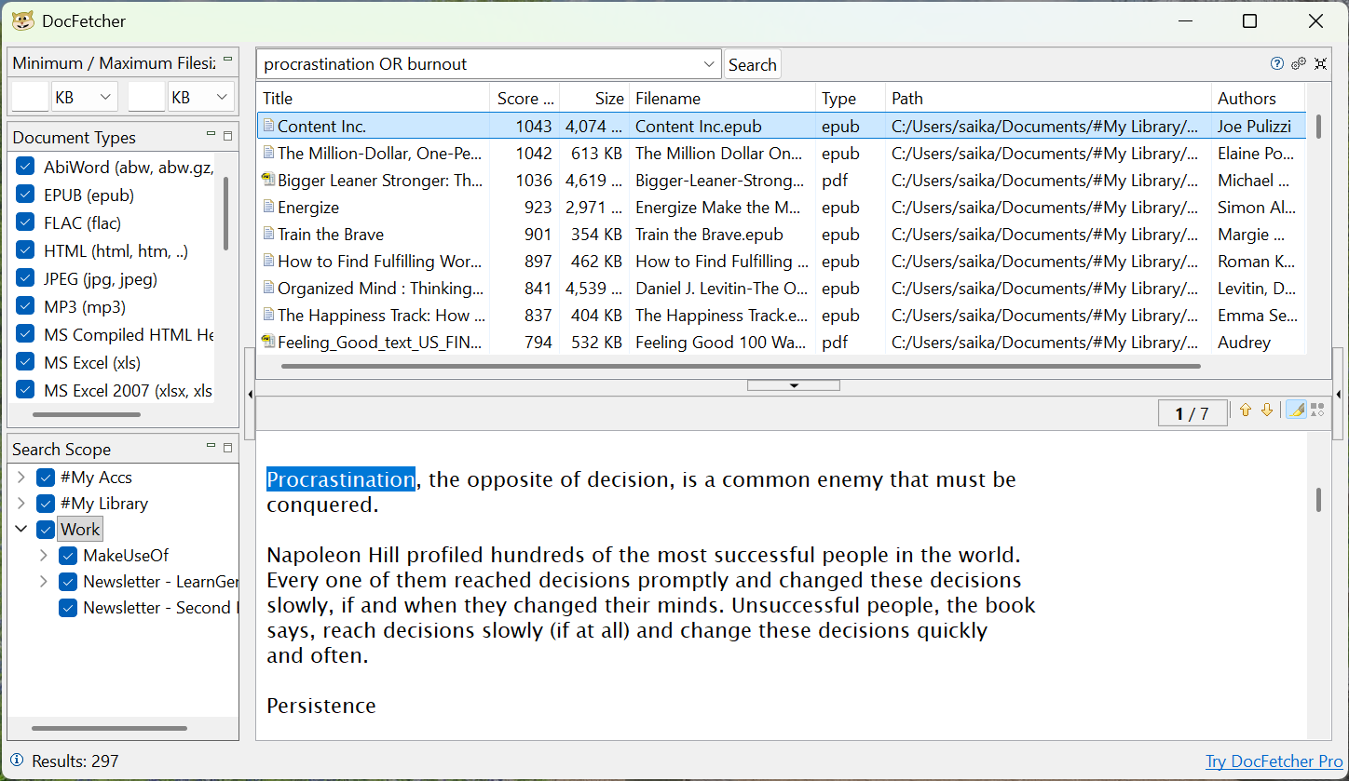Uncheck #My Library in Search Scope
The height and width of the screenshot is (781, 1349).
[x=46, y=504]
